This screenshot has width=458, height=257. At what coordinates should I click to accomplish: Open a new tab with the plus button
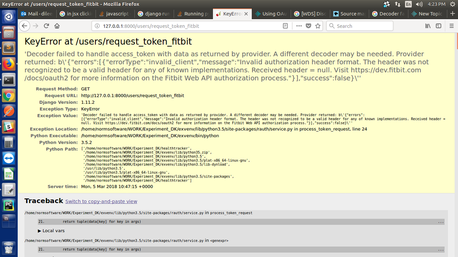tap(452, 14)
